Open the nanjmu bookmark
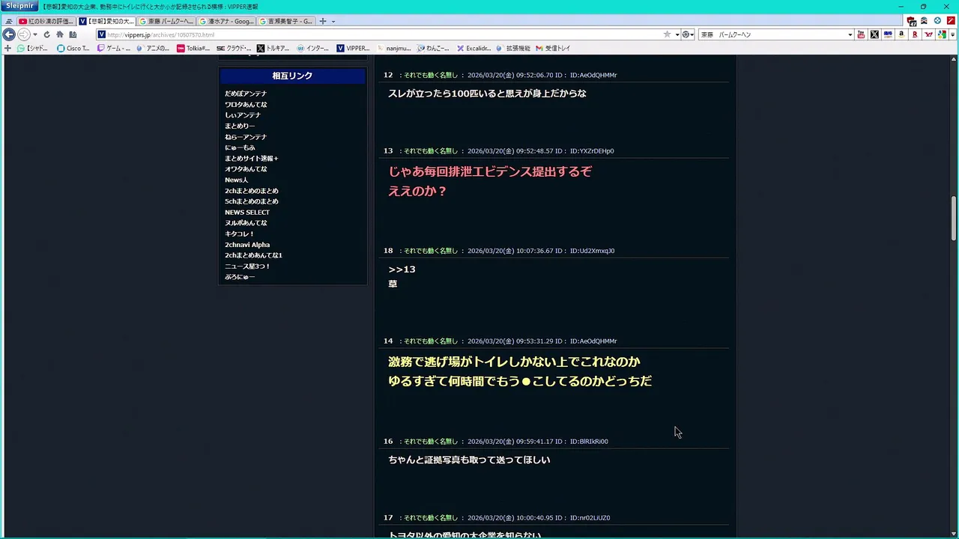 tap(393, 48)
